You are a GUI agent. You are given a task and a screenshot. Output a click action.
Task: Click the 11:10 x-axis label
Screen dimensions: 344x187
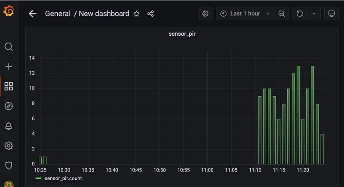click(255, 170)
